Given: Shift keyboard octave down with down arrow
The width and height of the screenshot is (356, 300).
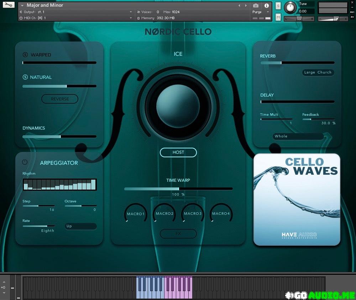Looking at the screenshot, I should 4,293.
